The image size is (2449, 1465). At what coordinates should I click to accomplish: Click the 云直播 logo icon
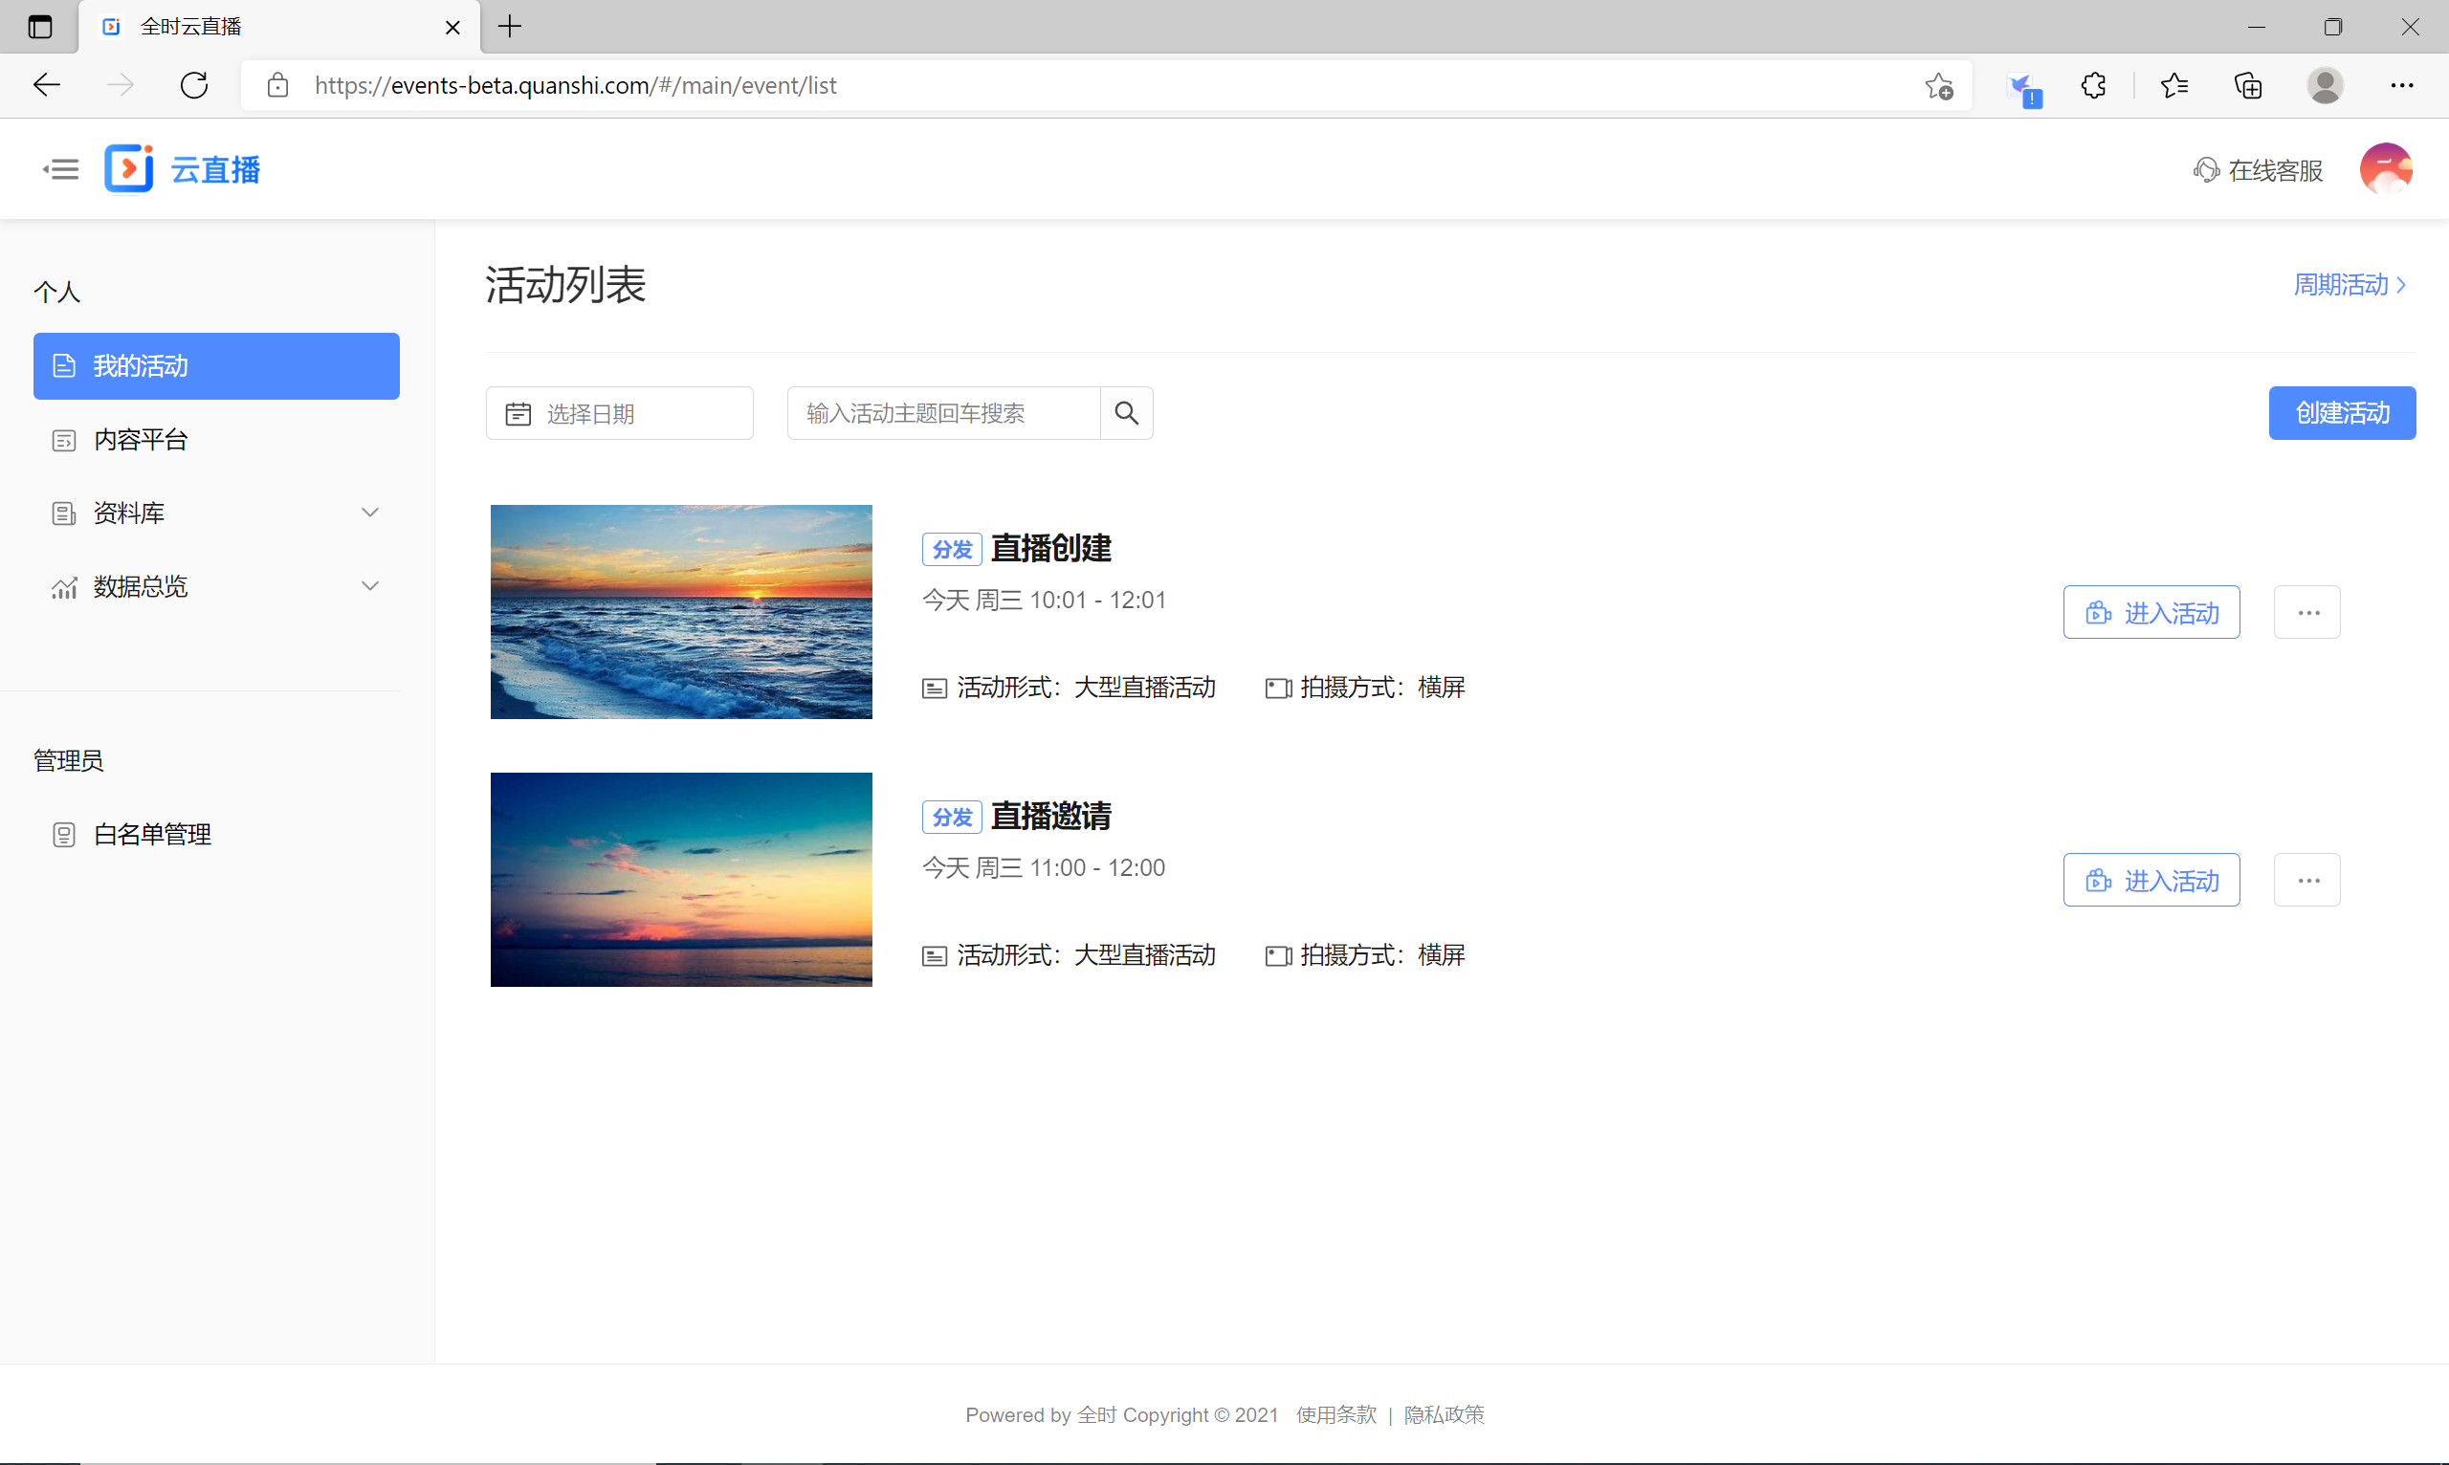pyautogui.click(x=129, y=169)
